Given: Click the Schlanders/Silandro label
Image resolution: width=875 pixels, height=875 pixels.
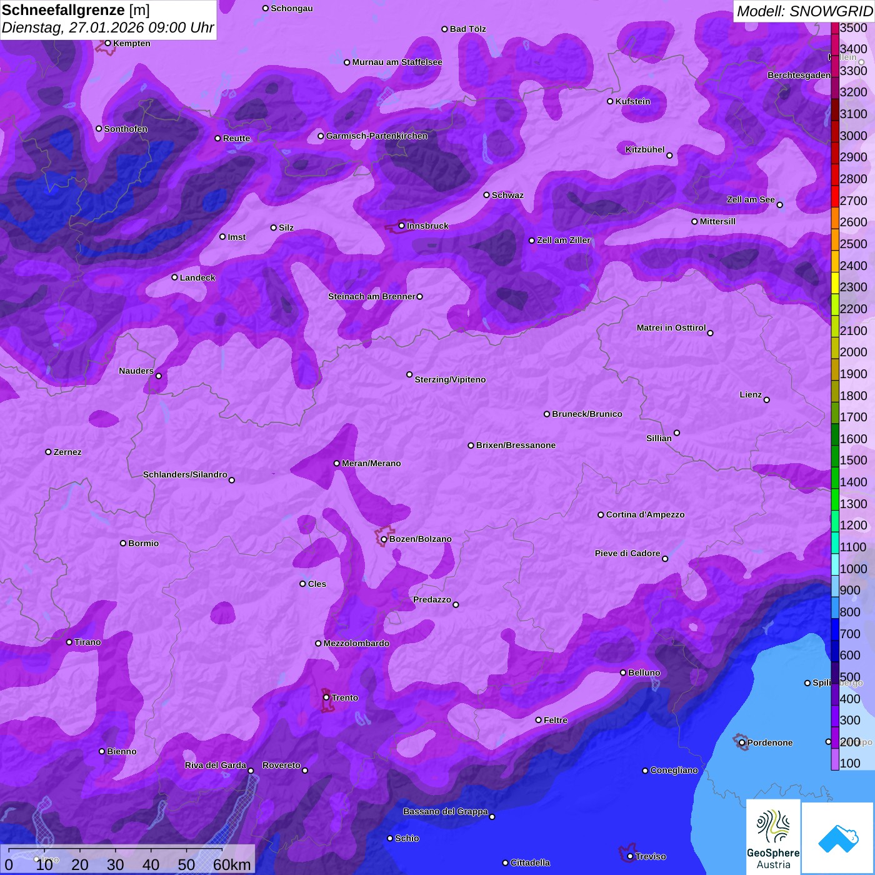Looking at the screenshot, I should (185, 474).
